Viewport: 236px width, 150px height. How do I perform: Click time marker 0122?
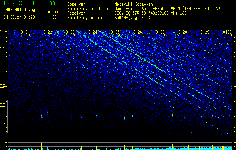pos(48,32)
